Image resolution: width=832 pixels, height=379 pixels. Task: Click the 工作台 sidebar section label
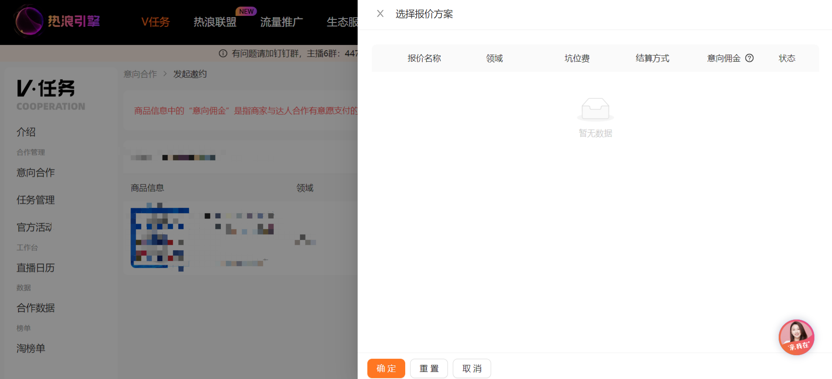(x=27, y=248)
